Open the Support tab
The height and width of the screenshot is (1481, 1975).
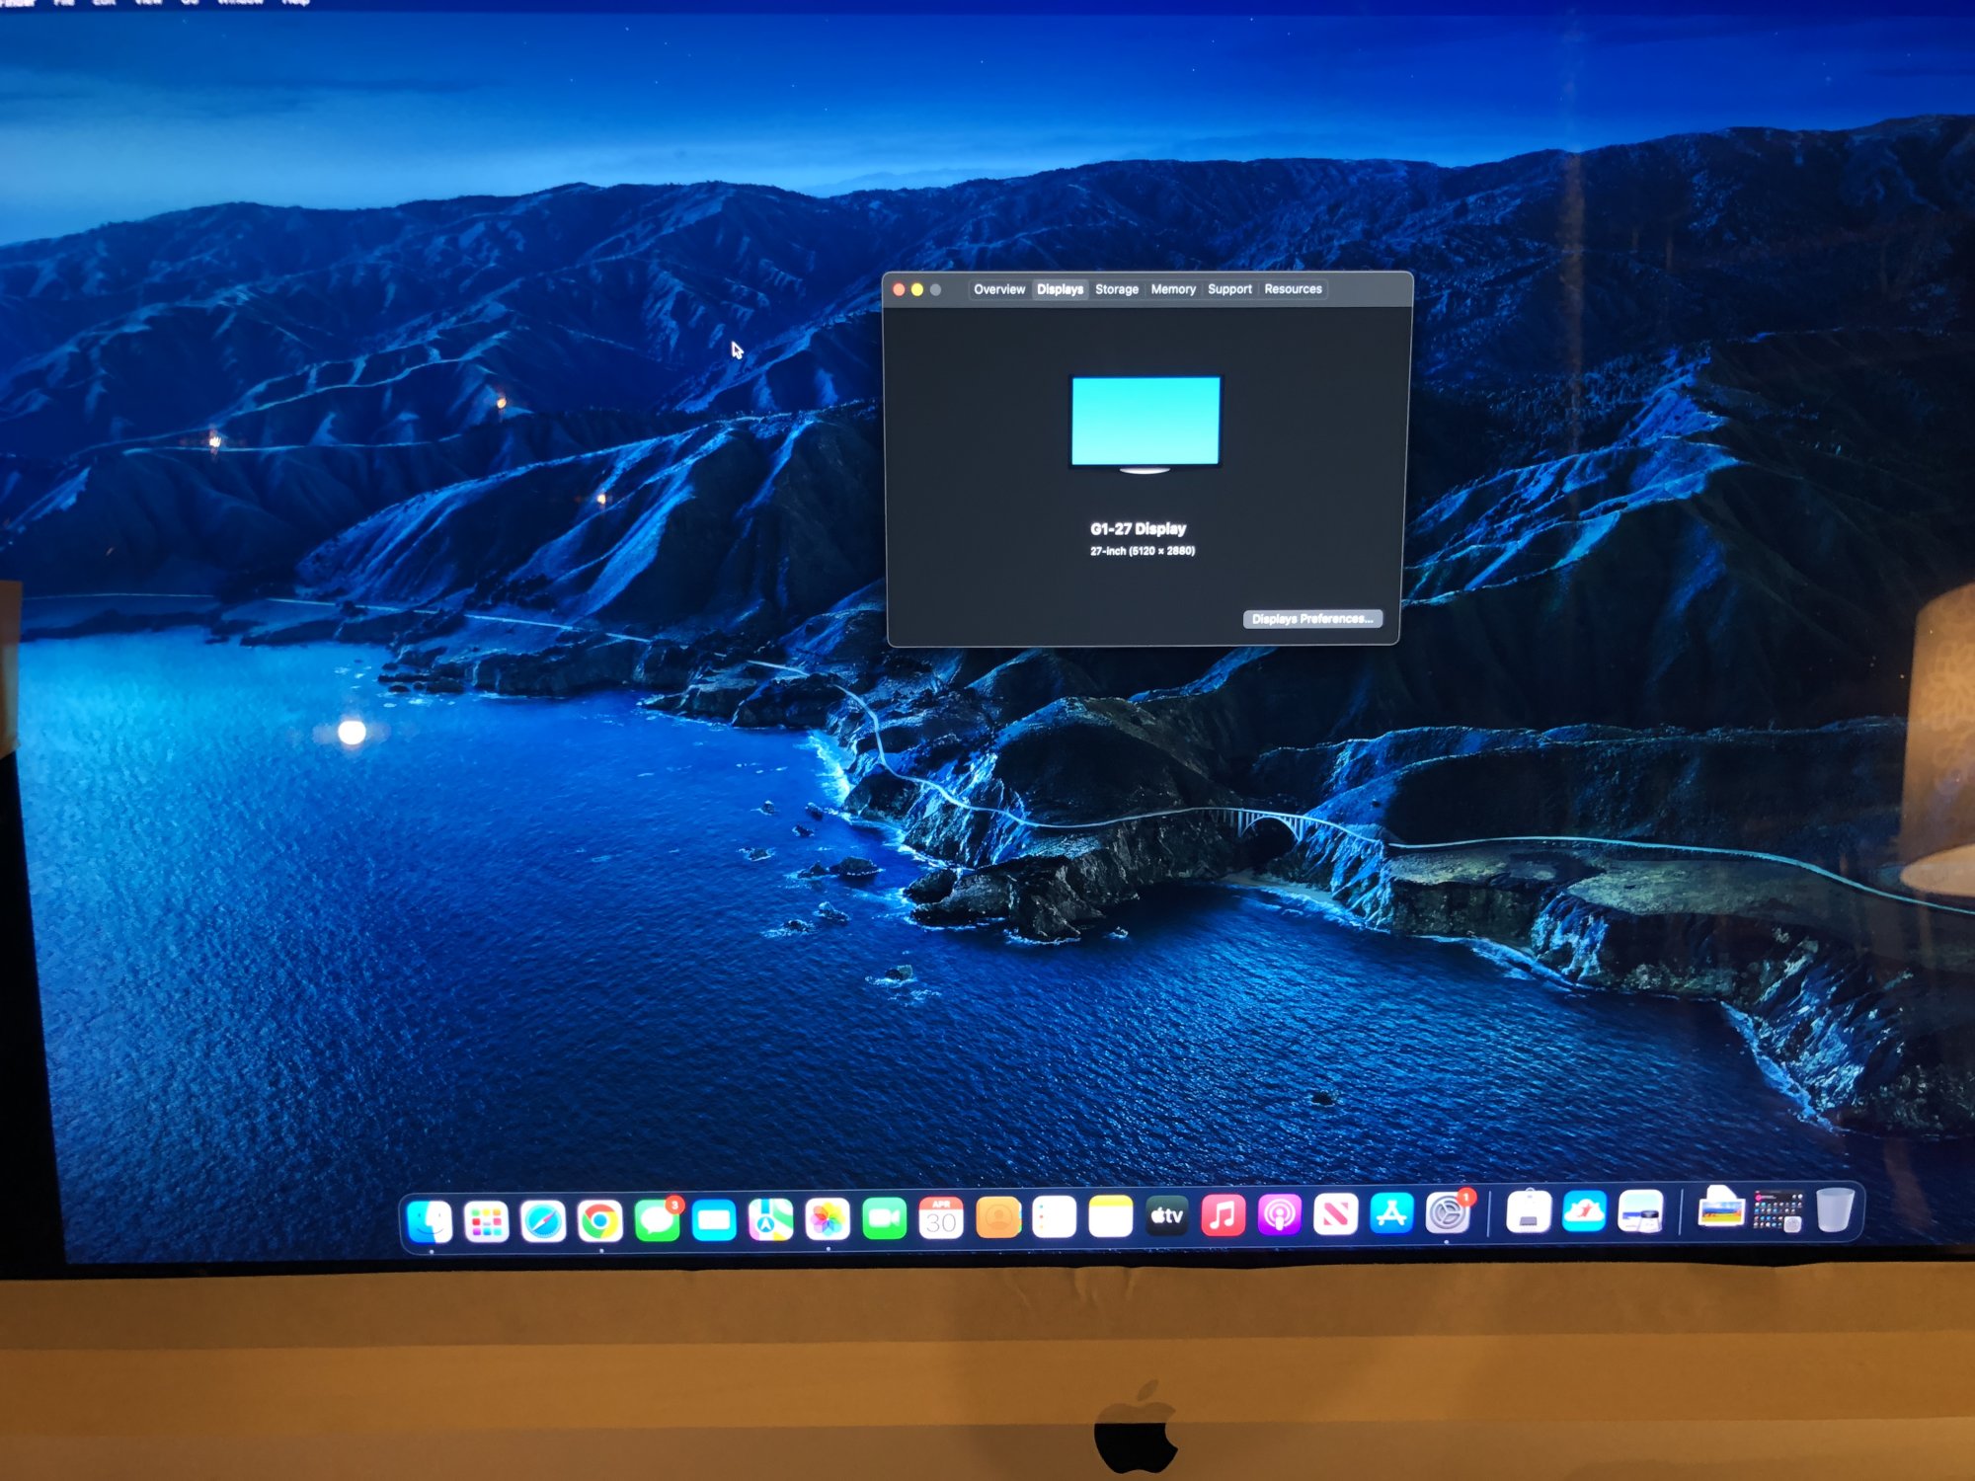1228,289
